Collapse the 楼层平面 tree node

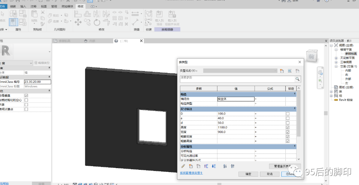click(x=336, y=50)
